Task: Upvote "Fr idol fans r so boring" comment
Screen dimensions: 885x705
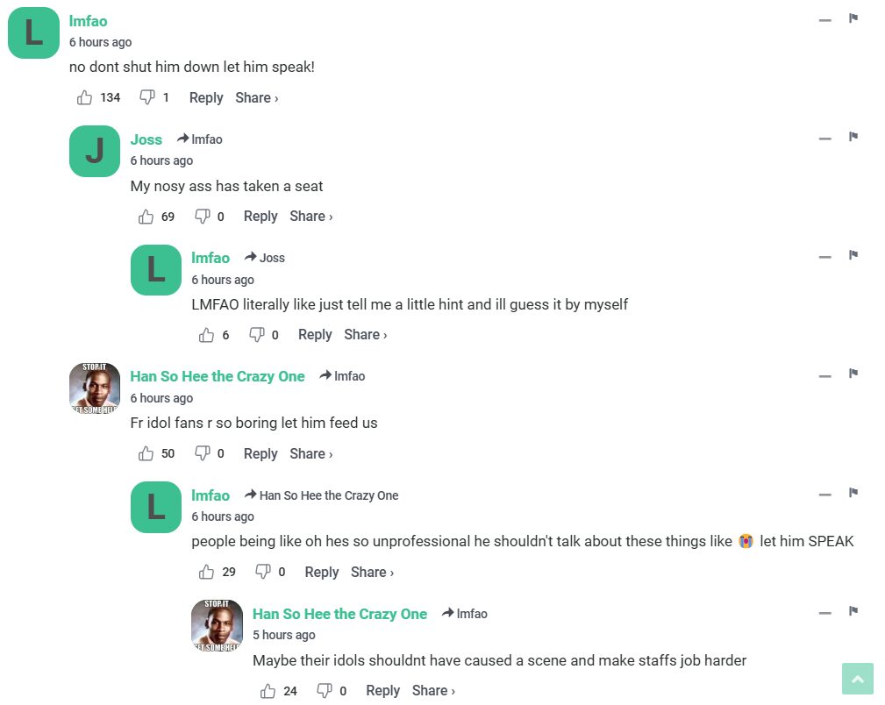Action: tap(146, 453)
